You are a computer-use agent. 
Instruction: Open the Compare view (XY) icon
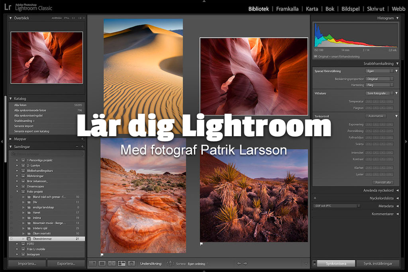tap(112, 263)
